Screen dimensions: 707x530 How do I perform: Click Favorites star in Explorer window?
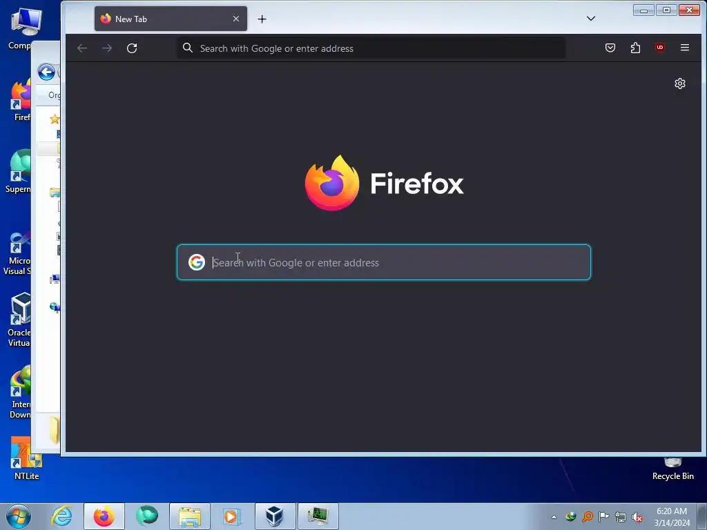(x=55, y=119)
